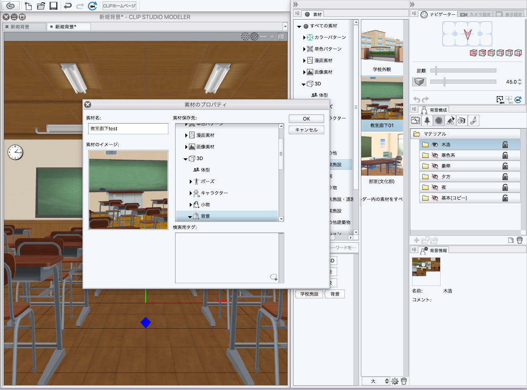
Task: Collapse the 3D node in dialog tree
Action: (x=186, y=158)
